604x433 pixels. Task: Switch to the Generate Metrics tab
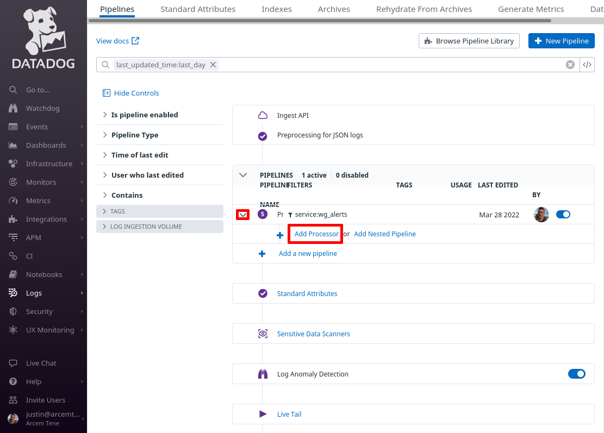[x=531, y=9]
